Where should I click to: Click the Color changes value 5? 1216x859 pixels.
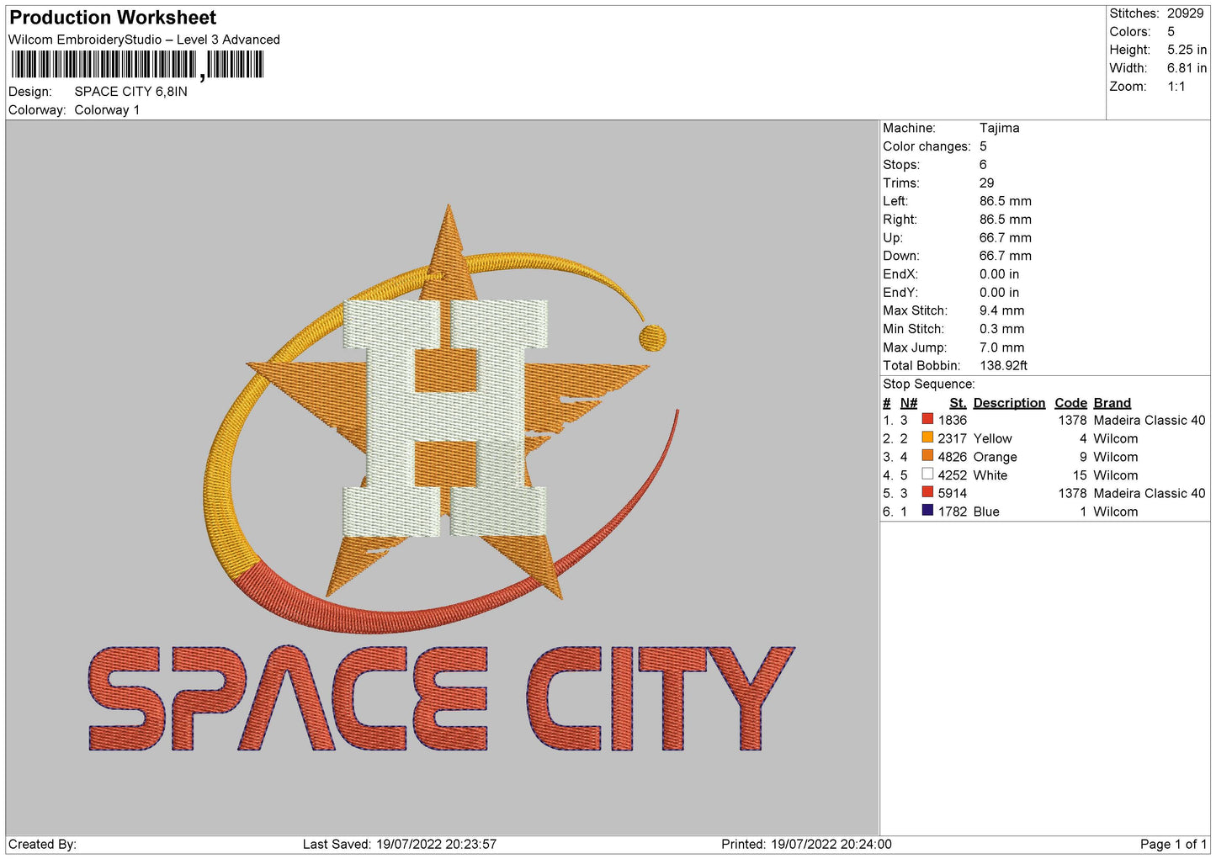983,146
